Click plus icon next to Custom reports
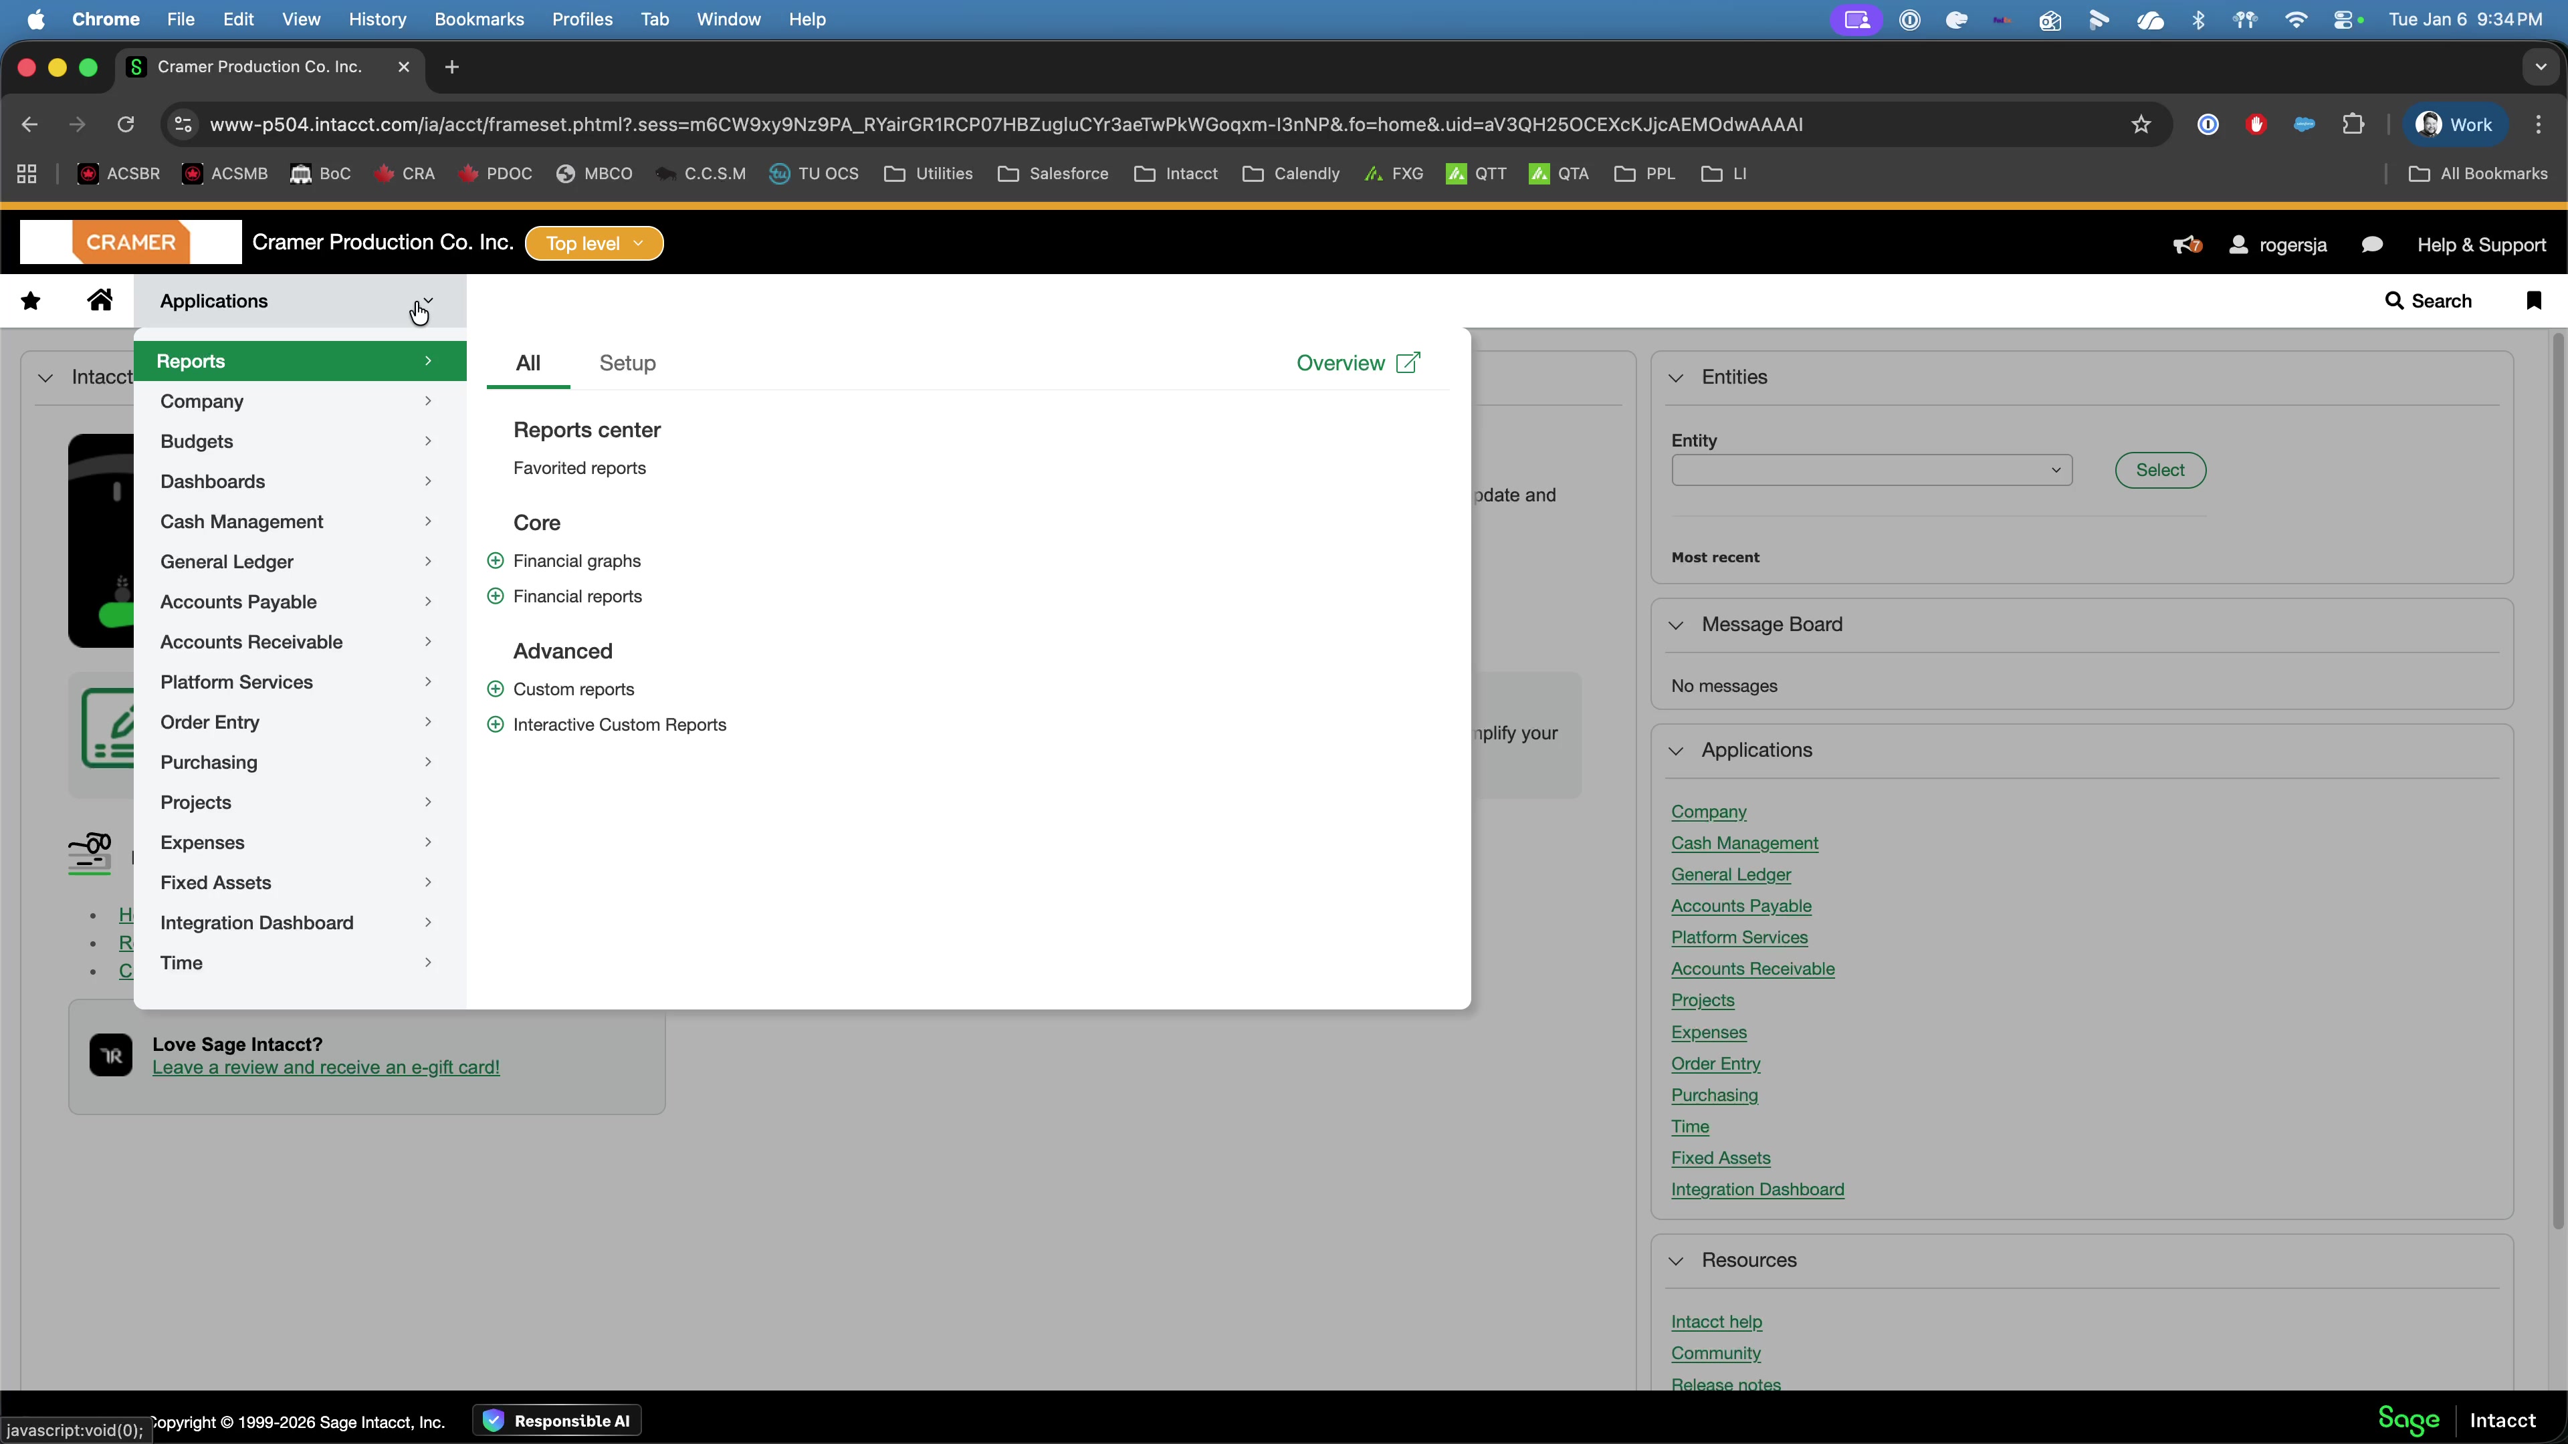 (x=496, y=690)
